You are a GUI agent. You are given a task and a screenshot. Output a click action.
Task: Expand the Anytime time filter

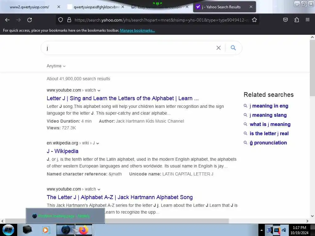pos(56,66)
